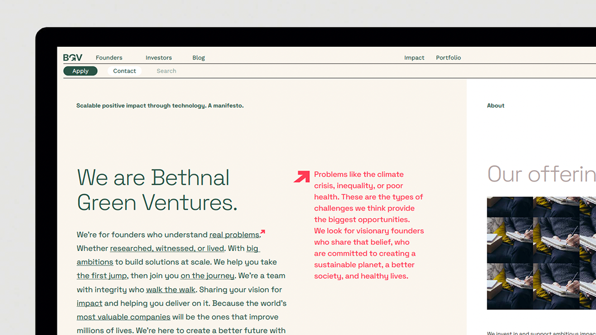
Task: Focus the Search field
Action: [x=166, y=71]
